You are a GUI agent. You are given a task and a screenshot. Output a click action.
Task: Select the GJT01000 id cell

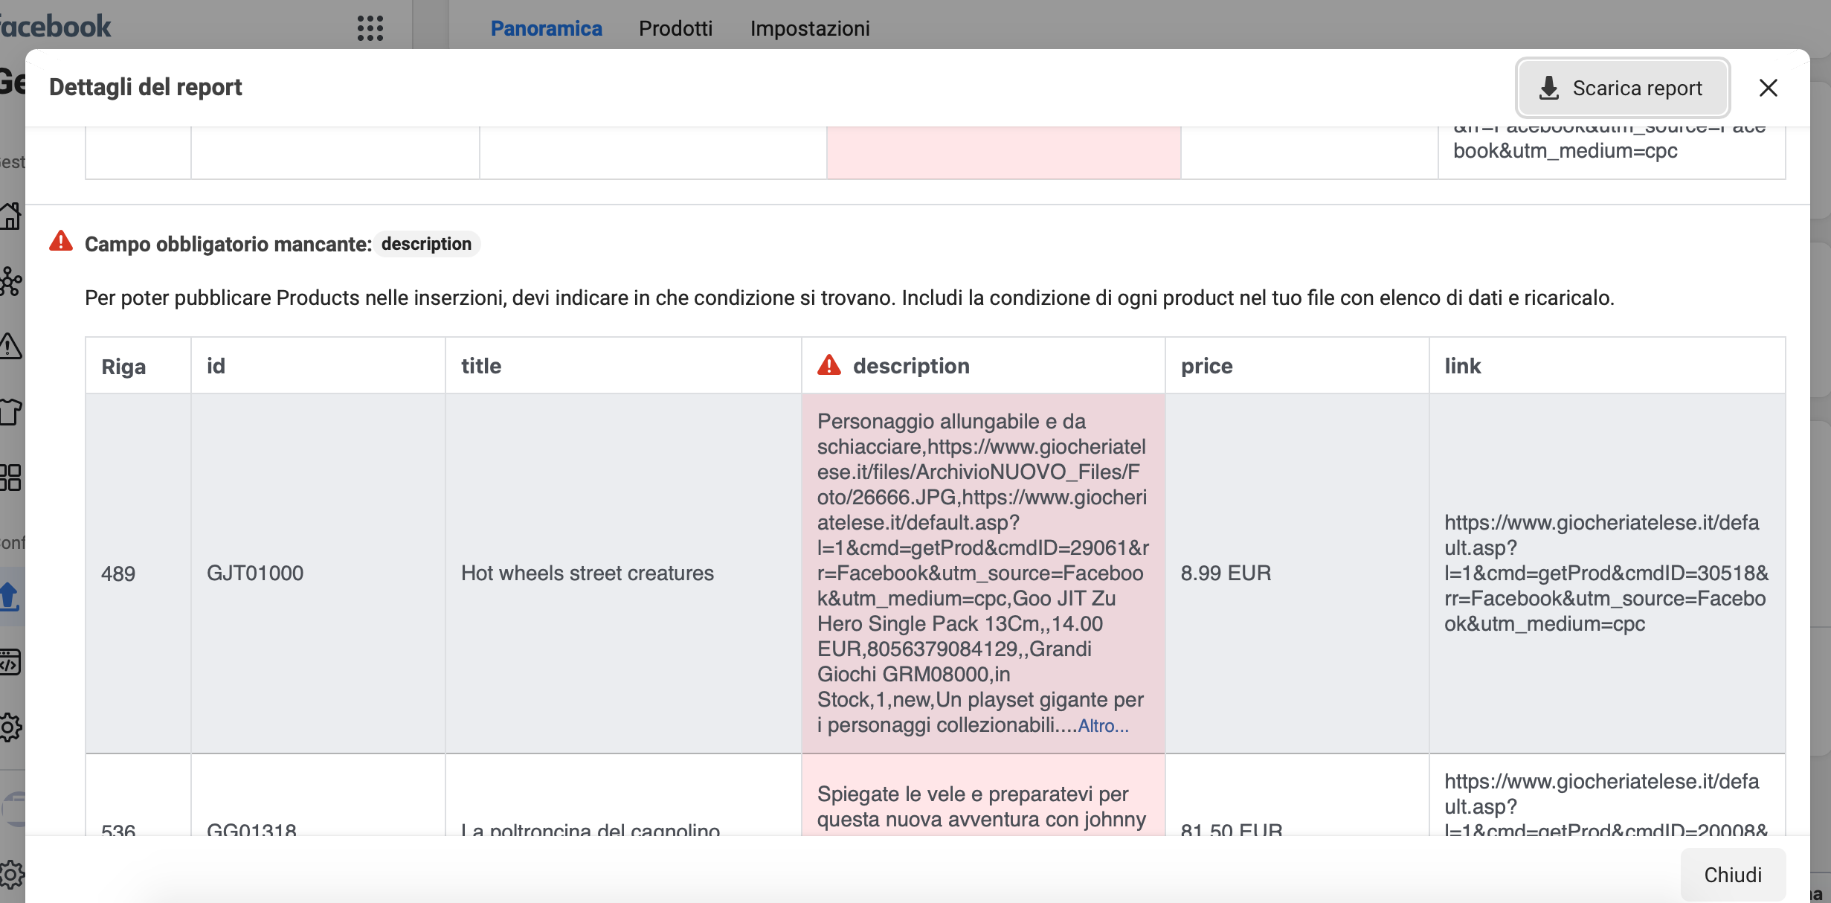pyautogui.click(x=255, y=573)
